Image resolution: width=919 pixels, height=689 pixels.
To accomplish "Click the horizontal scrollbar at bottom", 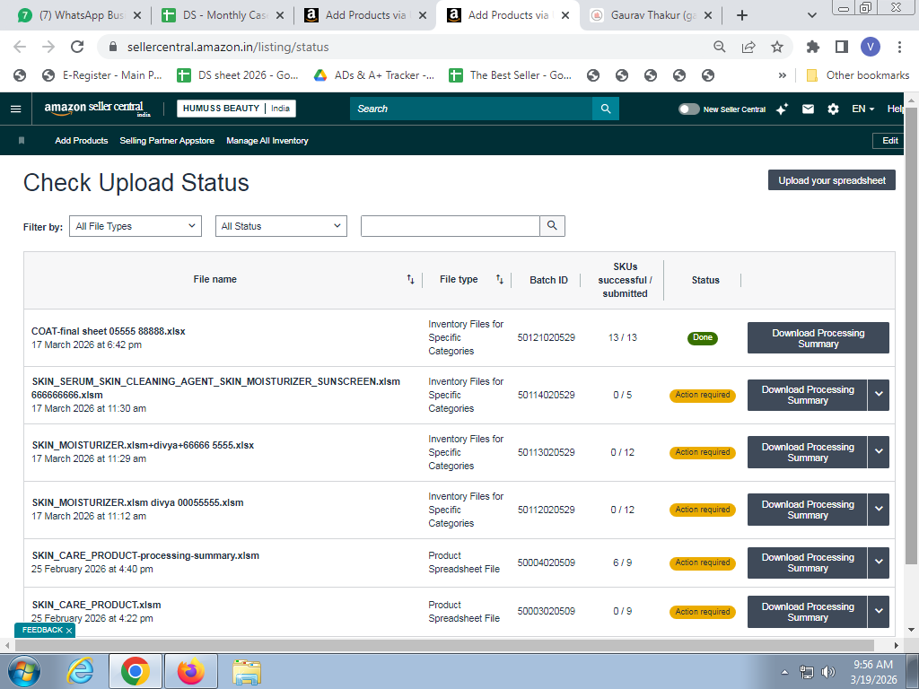I will pos(444,645).
